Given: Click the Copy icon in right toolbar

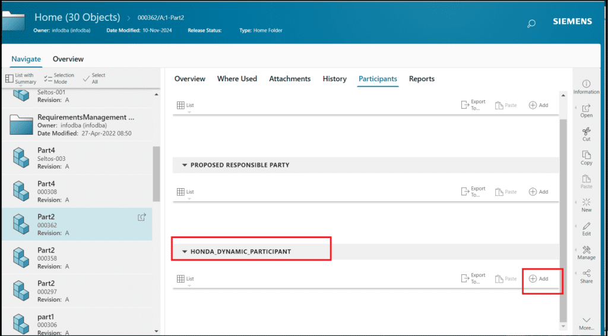Looking at the screenshot, I should 586,155.
